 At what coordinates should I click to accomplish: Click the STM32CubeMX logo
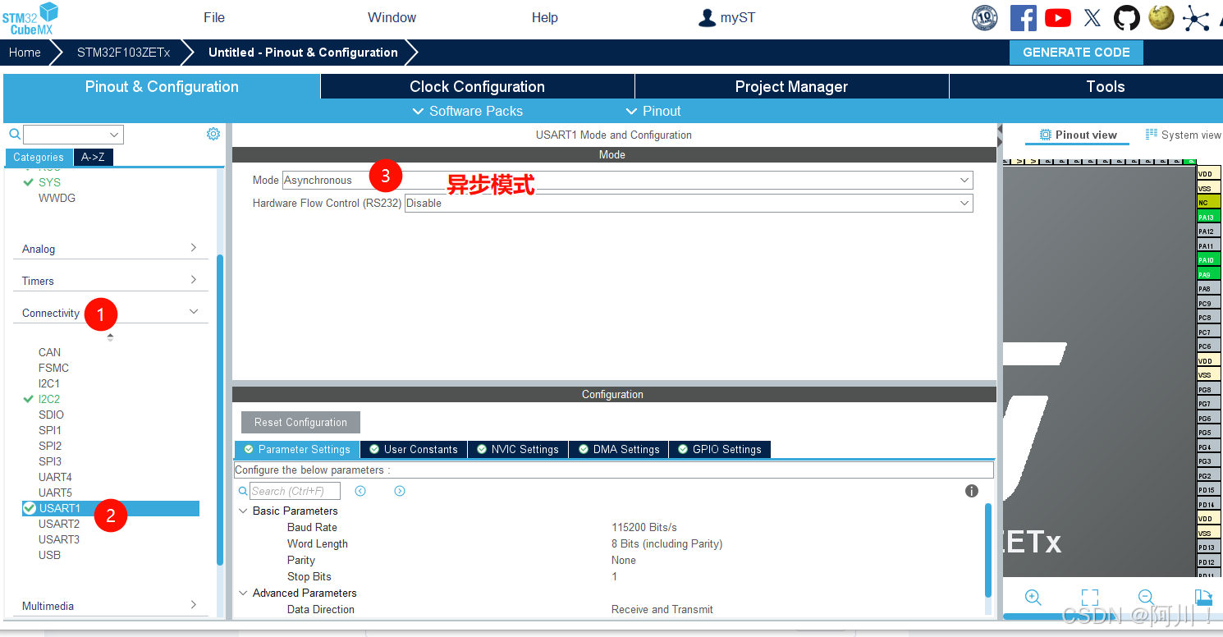pyautogui.click(x=30, y=18)
